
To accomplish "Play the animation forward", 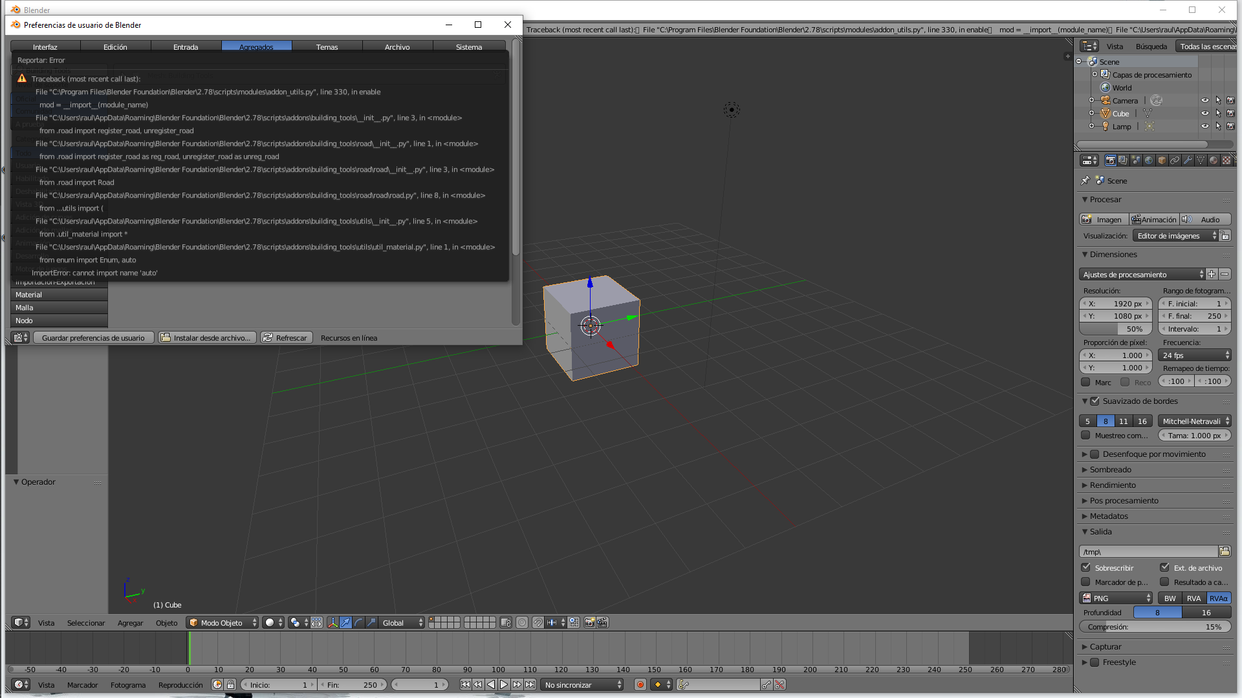I will (503, 684).
